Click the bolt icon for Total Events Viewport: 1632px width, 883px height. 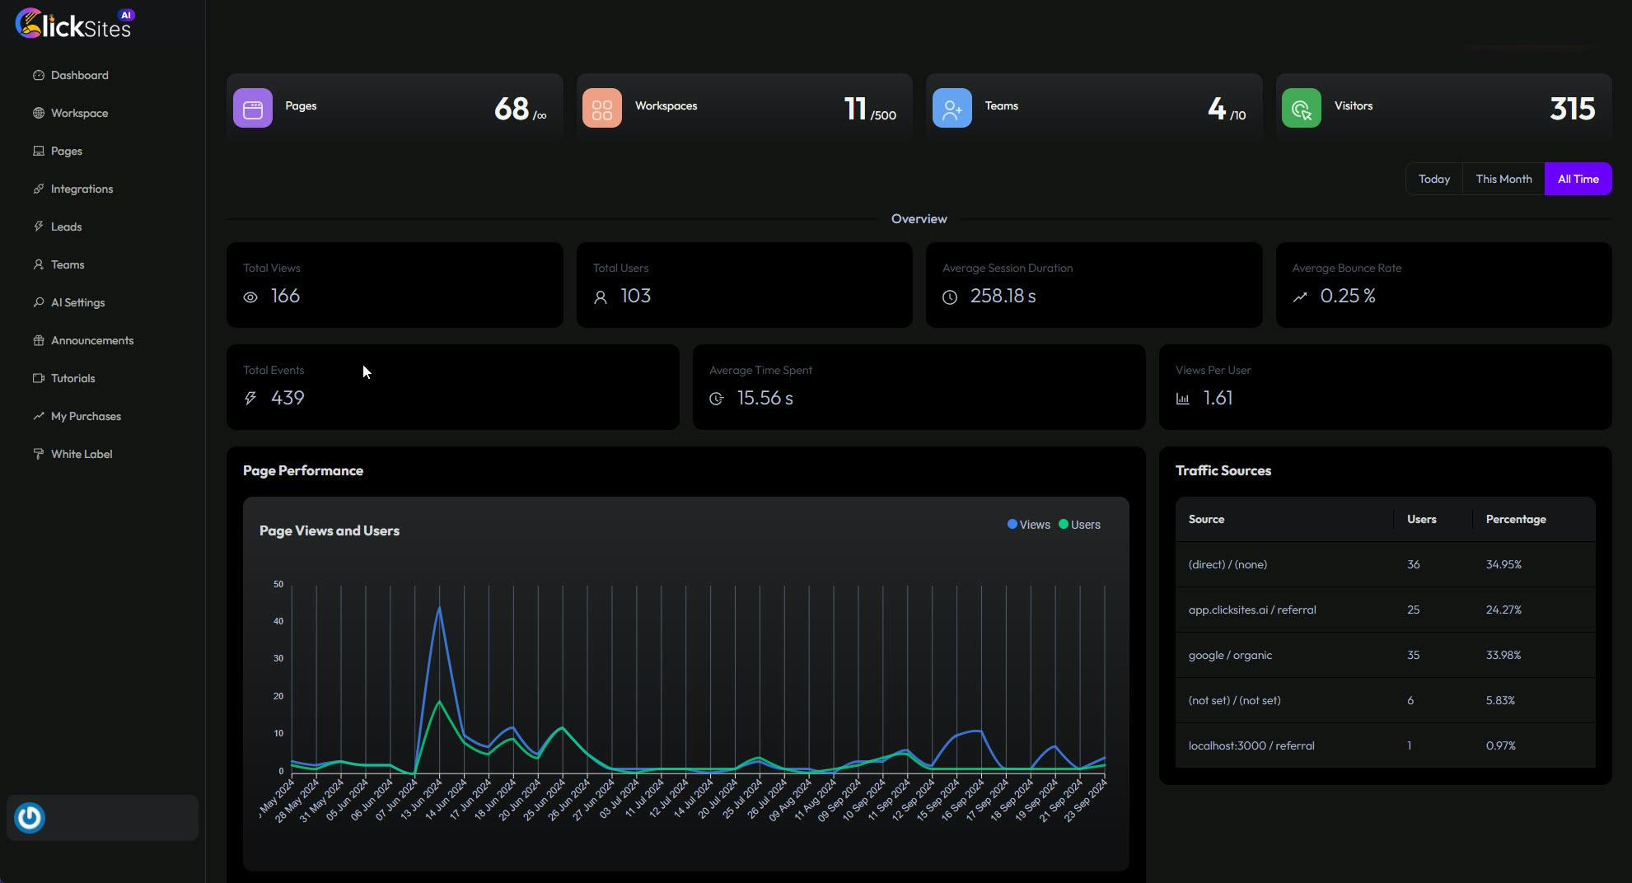click(250, 399)
